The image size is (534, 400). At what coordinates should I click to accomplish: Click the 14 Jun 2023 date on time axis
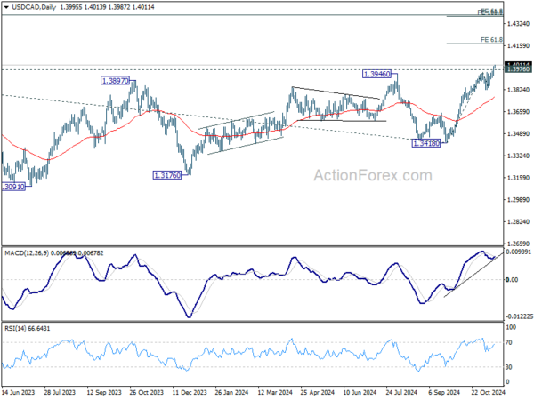[19, 392]
